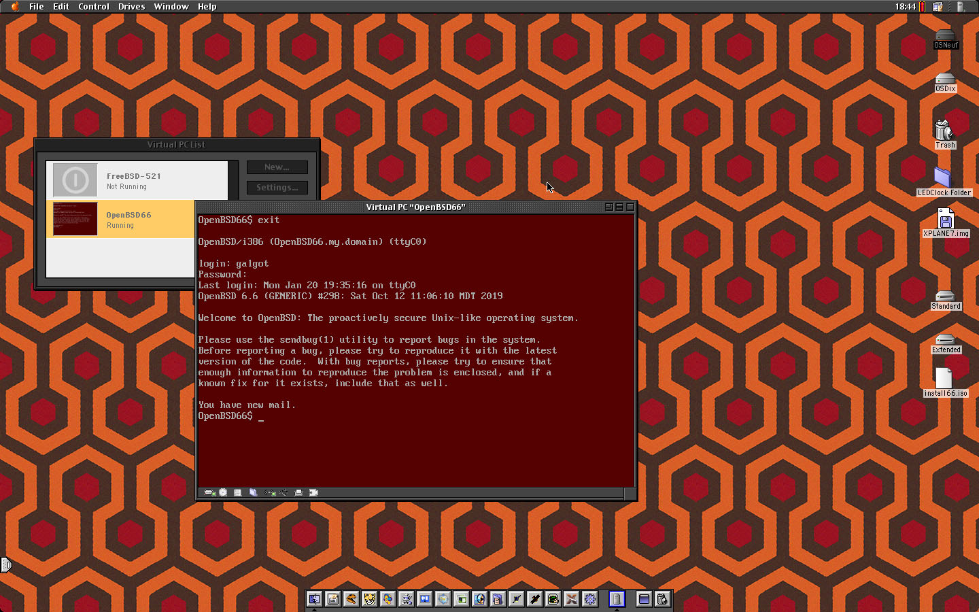Select the FreeBSD-521 entry in the PC list
The height and width of the screenshot is (612, 979).
coord(137,180)
